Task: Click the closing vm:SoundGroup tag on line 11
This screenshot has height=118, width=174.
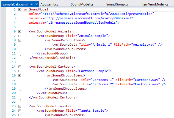Action: (52, 53)
